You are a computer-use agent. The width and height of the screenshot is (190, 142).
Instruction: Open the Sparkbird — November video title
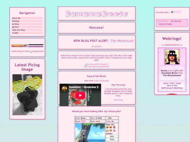tap(84, 87)
